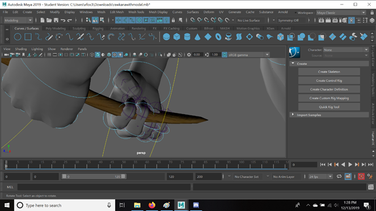Click the viewport select camera icon

[6, 55]
